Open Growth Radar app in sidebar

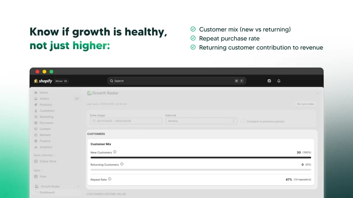[50, 186]
